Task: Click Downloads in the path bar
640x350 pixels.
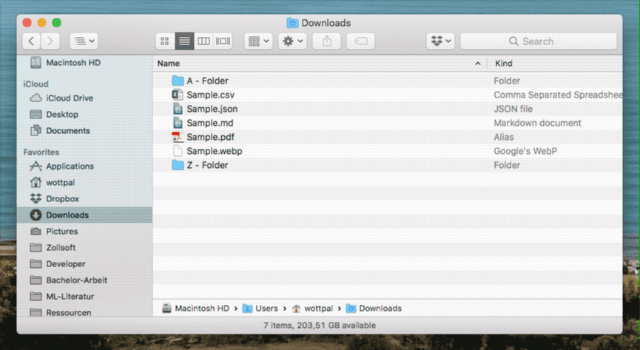Action: tap(374, 309)
